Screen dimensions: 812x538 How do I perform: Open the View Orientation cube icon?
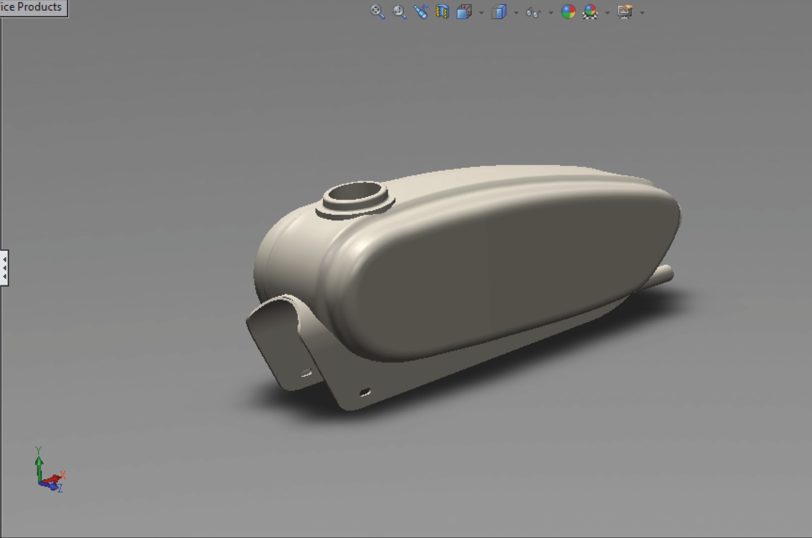(x=464, y=12)
